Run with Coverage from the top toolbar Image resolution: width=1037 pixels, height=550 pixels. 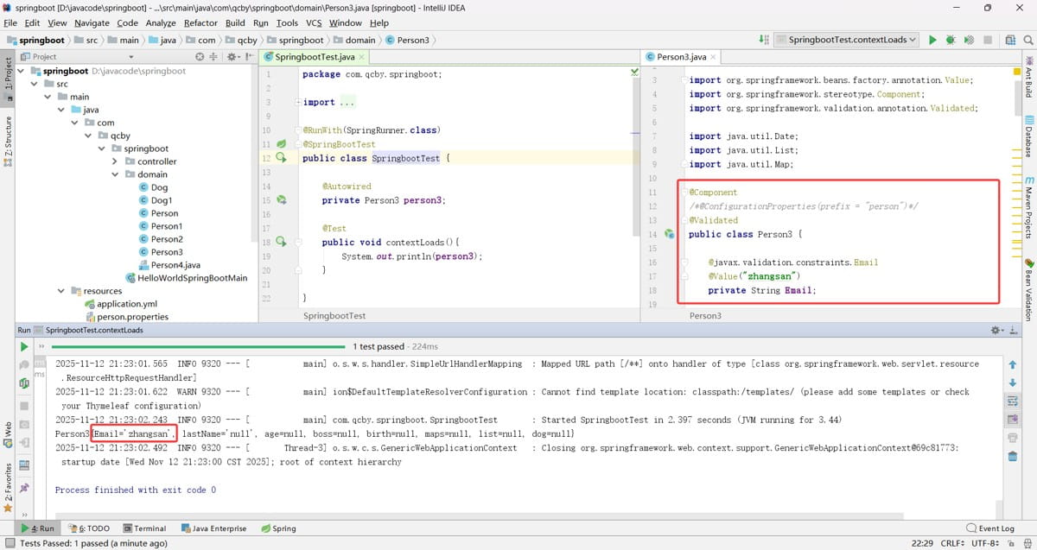[x=969, y=40]
